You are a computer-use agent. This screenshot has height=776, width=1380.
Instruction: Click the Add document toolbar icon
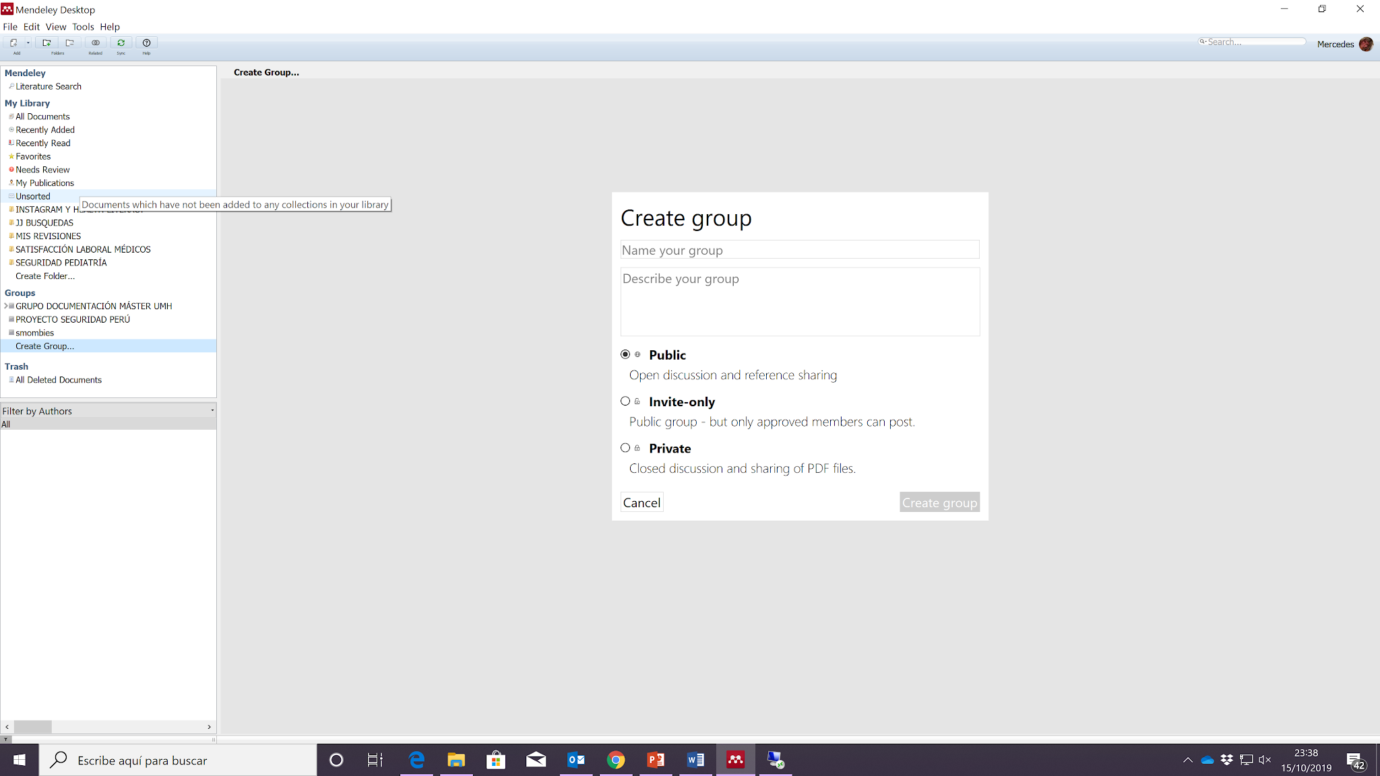coord(13,43)
